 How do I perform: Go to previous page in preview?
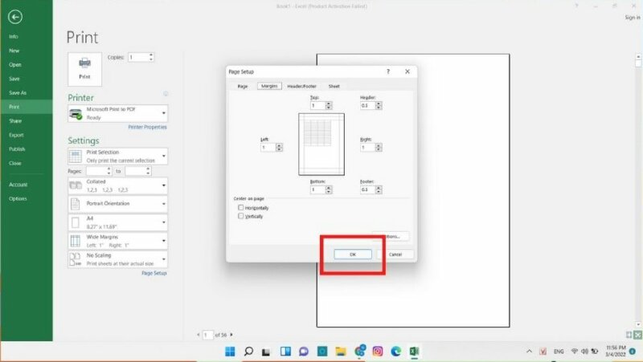point(199,335)
